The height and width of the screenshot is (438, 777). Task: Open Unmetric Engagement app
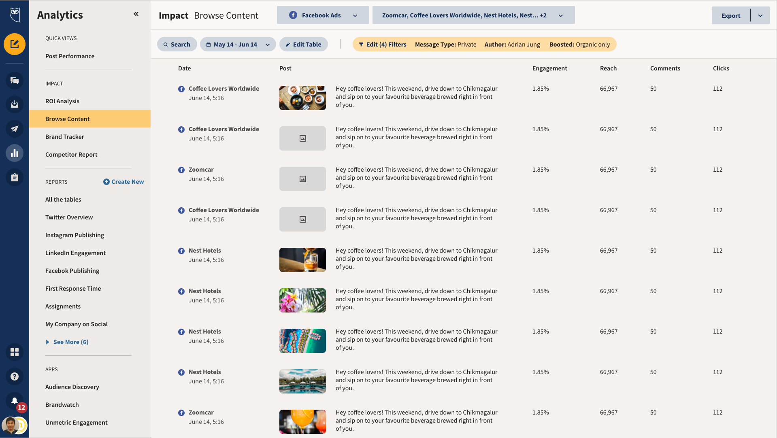77,423
